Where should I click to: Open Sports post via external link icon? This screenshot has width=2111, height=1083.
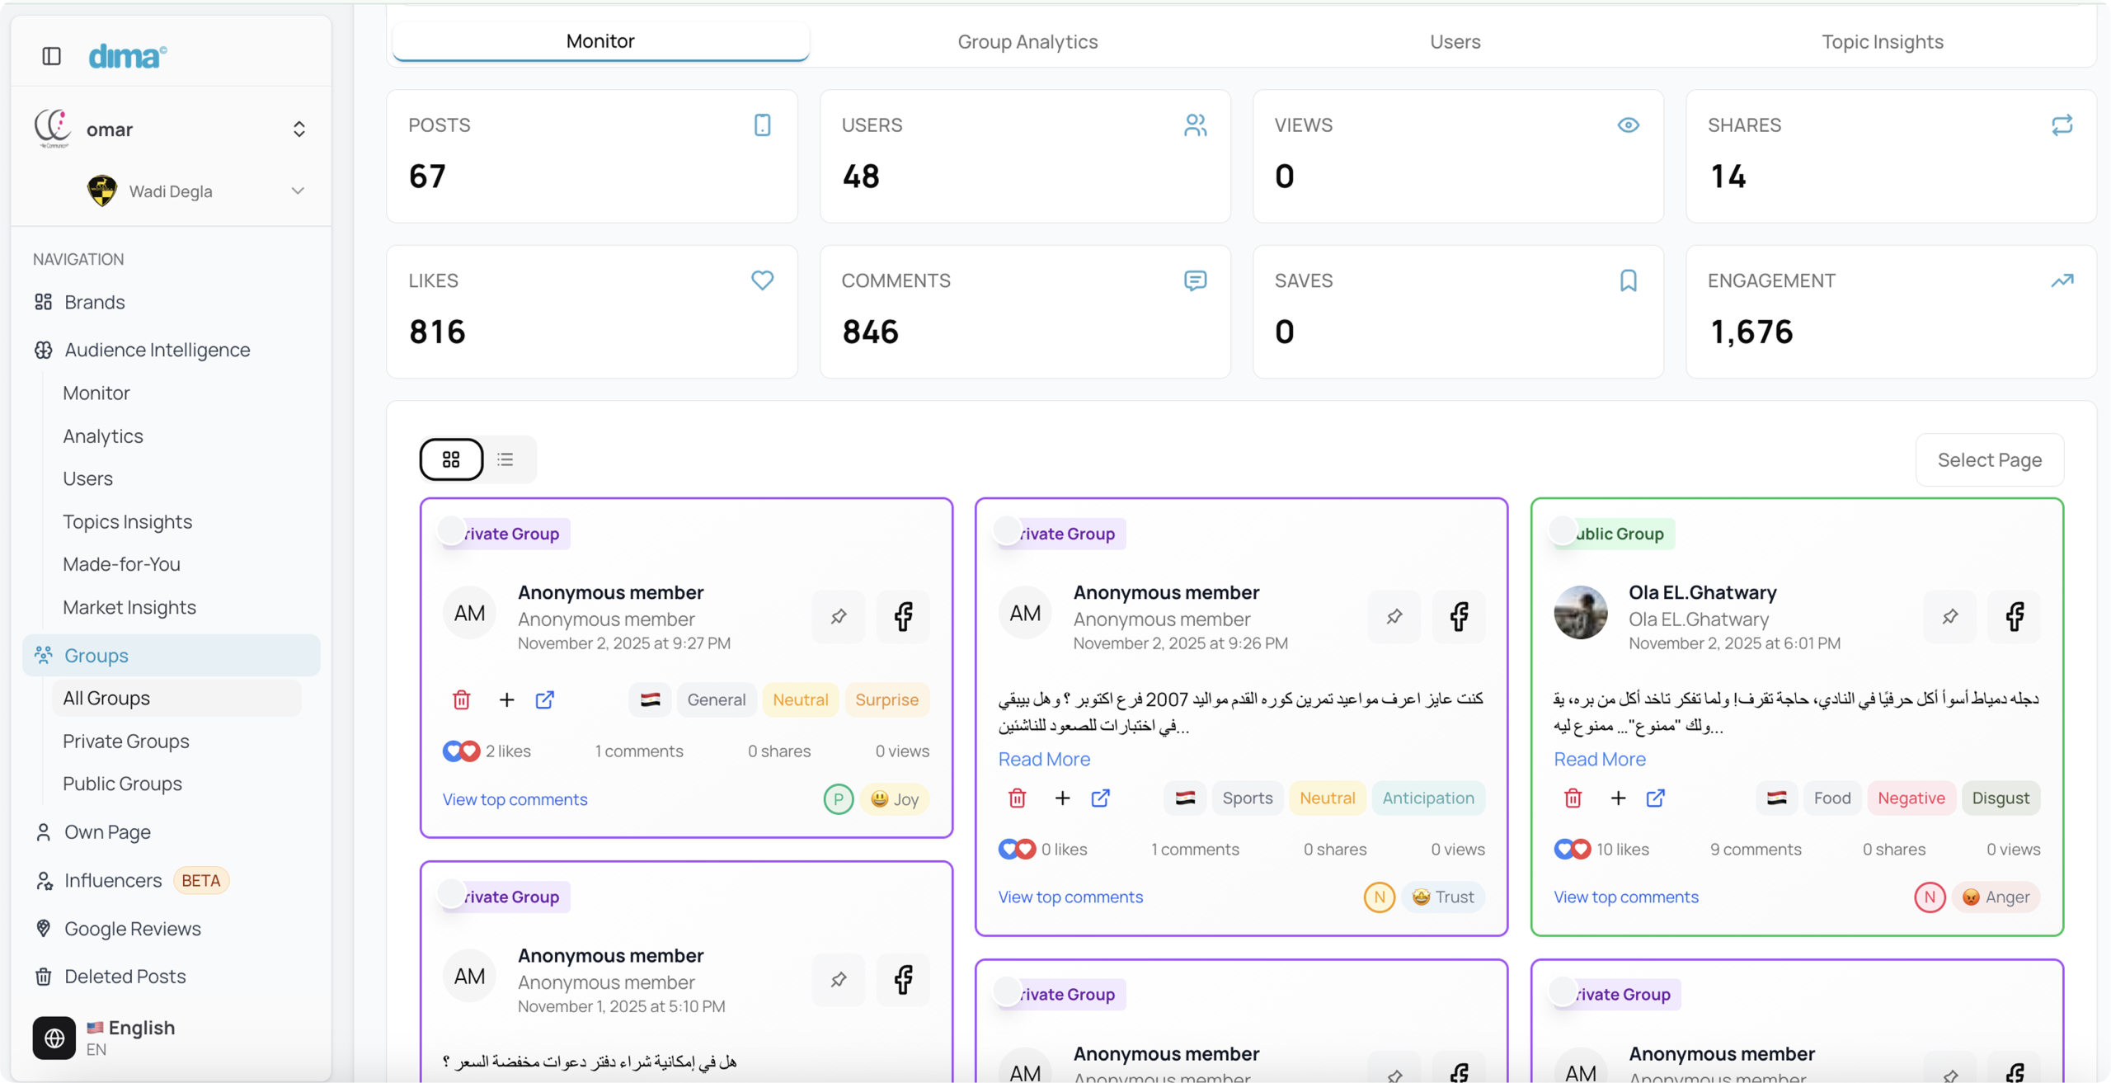pos(1100,798)
